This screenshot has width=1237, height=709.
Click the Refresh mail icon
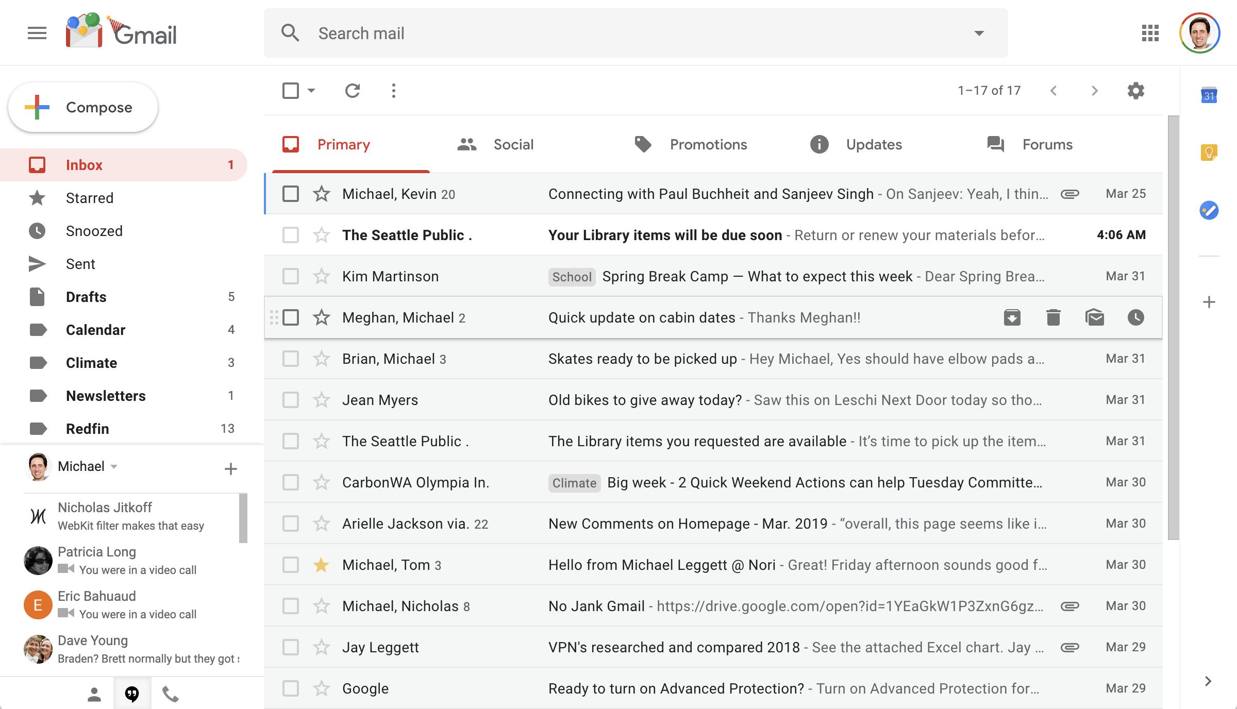click(352, 91)
